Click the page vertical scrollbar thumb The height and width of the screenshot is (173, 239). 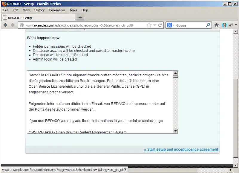tap(235, 118)
